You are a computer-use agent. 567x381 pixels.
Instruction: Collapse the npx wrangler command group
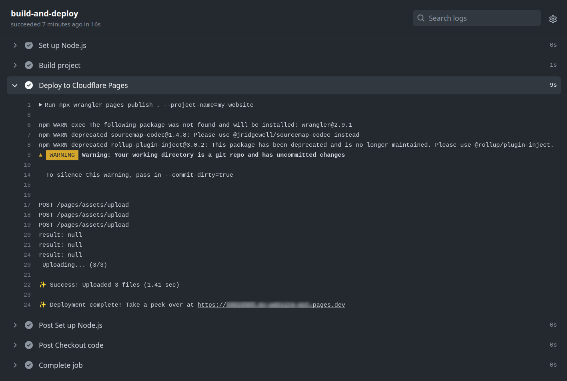pyautogui.click(x=40, y=105)
